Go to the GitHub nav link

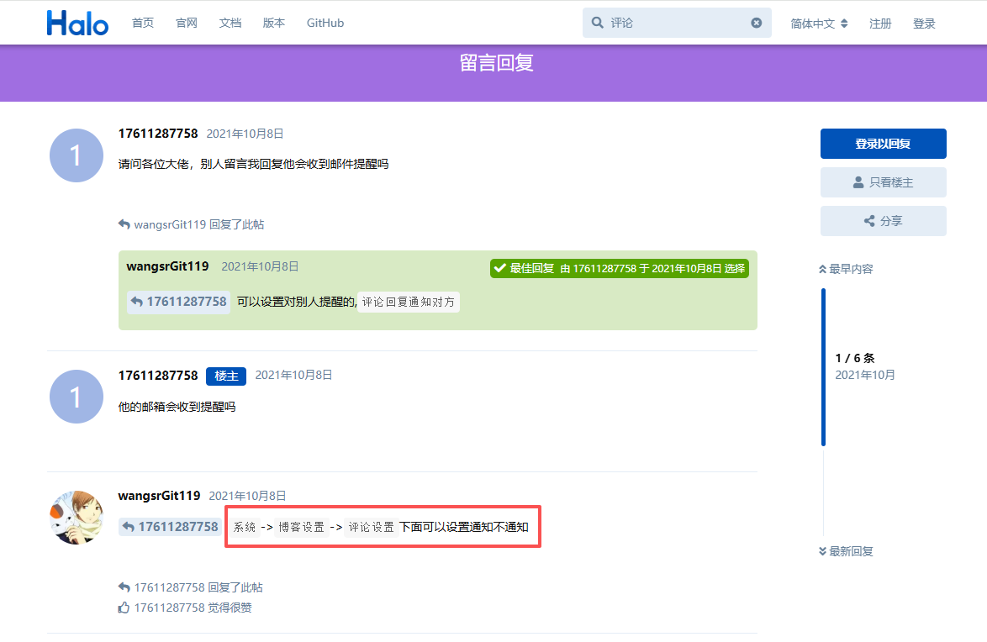click(x=325, y=23)
